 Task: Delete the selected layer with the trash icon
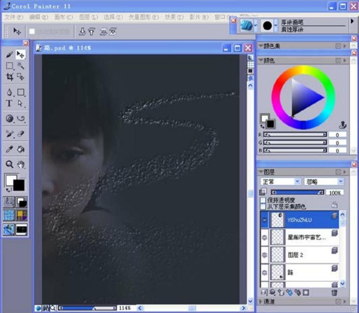[x=334, y=292]
